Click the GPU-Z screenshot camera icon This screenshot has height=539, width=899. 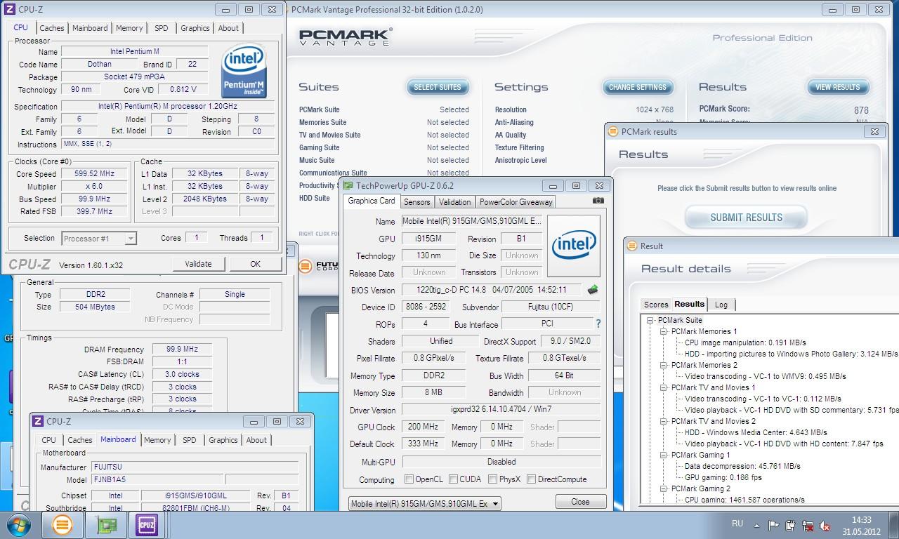click(x=598, y=201)
